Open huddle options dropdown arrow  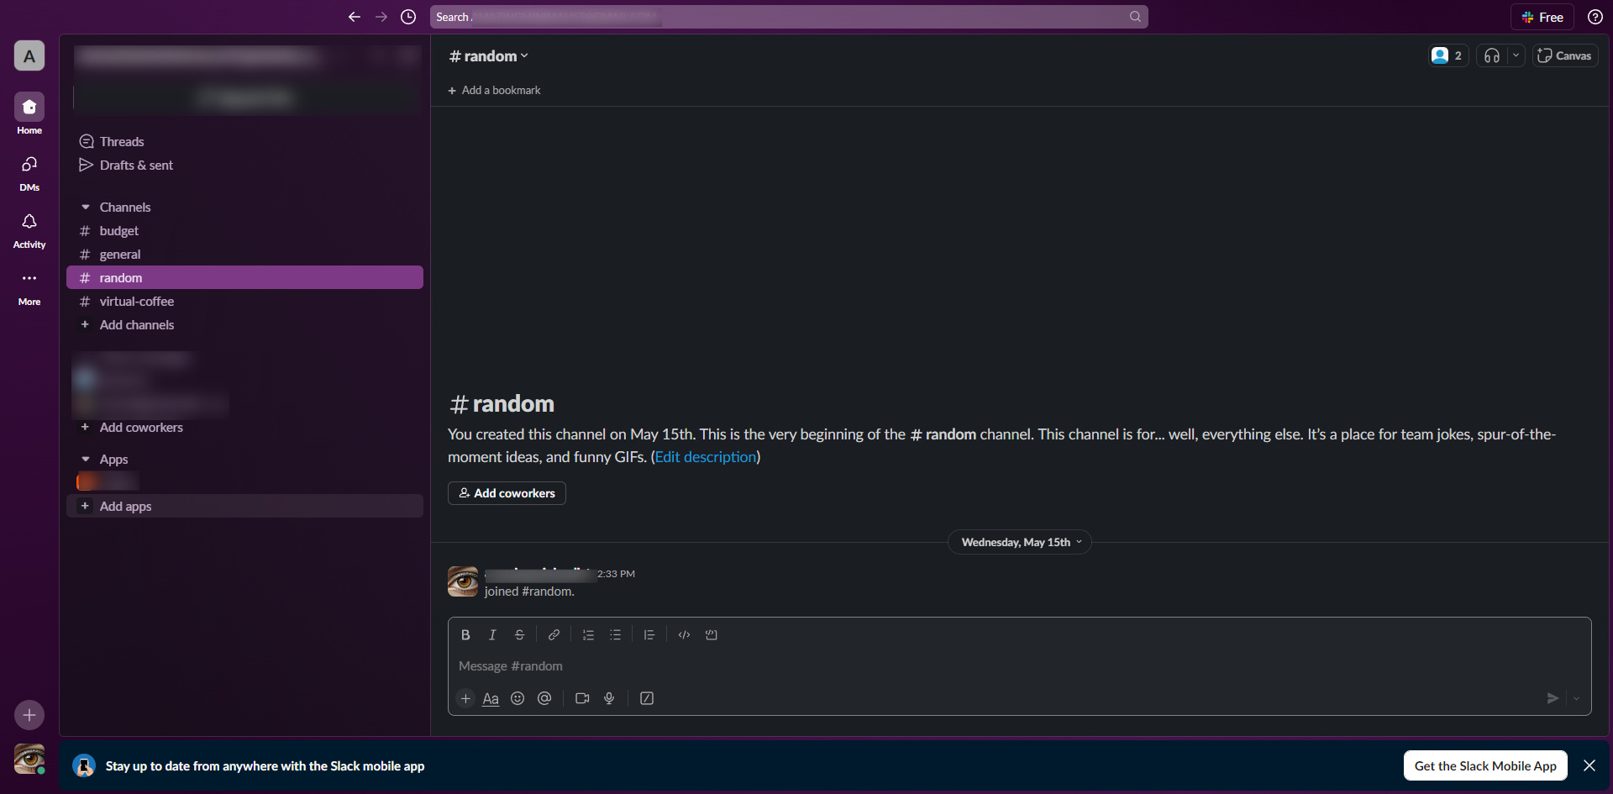click(1516, 55)
